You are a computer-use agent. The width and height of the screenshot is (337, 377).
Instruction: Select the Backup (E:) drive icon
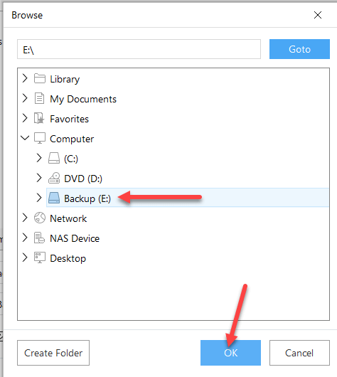[54, 198]
